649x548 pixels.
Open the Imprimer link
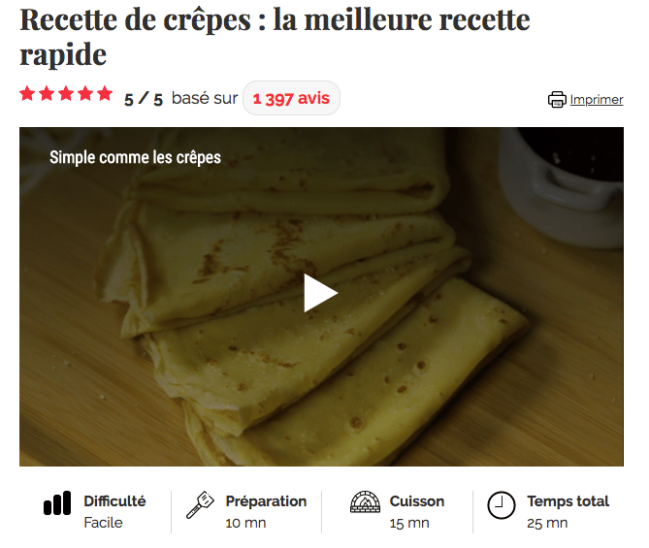click(597, 99)
